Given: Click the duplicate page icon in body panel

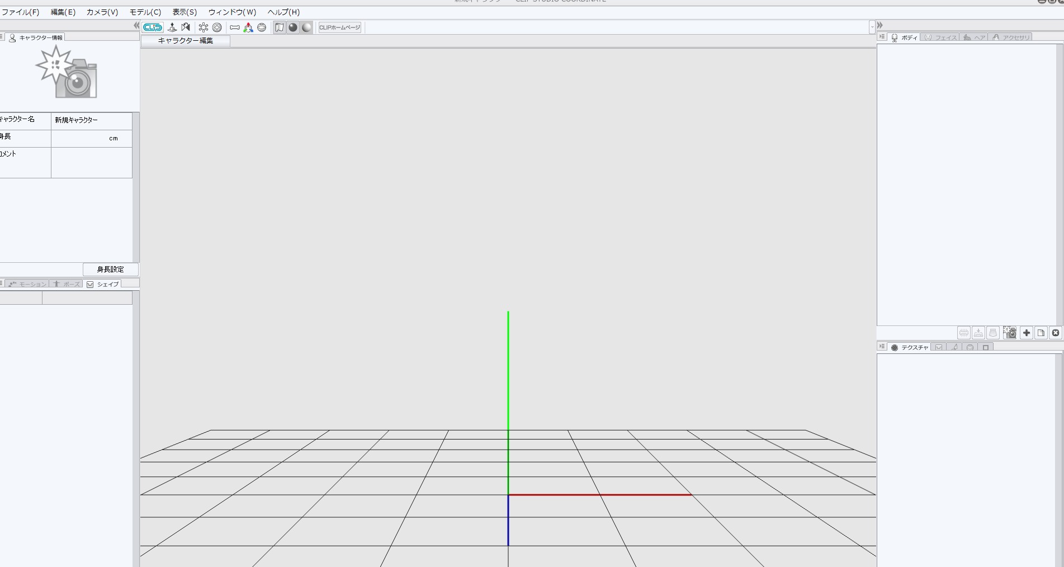Looking at the screenshot, I should coord(1041,333).
